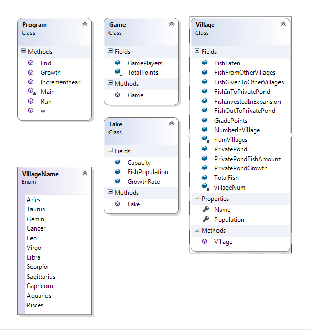Collapse the Properties section in Village class
The height and width of the screenshot is (330, 311).
point(197,198)
